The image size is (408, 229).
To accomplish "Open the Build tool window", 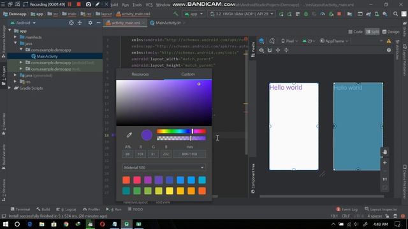I will point(43,209).
